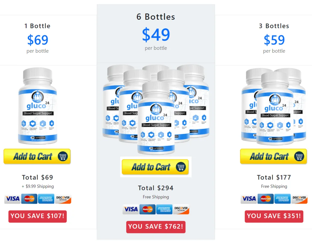Click the MasterCard icon in the 6 Bottles column

click(x=147, y=209)
